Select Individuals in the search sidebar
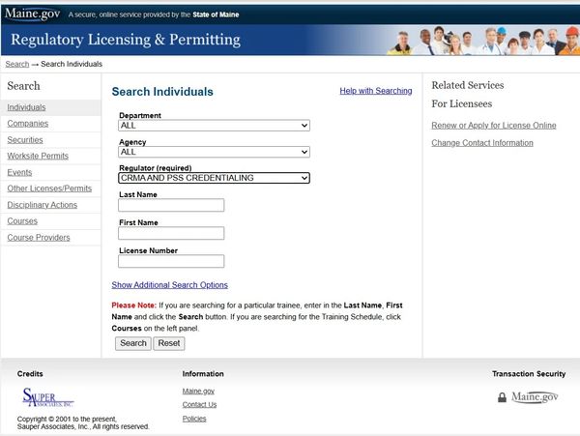 [x=26, y=107]
